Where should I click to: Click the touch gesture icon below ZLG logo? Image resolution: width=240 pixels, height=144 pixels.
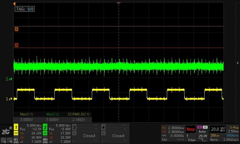point(3,141)
